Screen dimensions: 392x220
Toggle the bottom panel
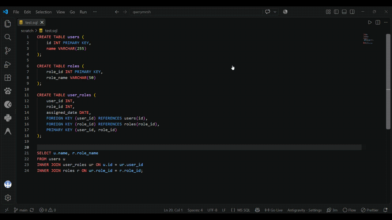[x=344, y=12]
